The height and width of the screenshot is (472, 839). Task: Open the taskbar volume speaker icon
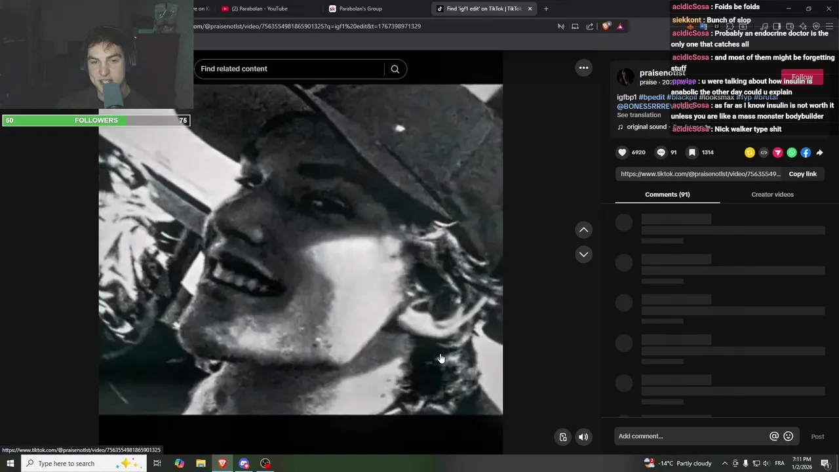pos(766,463)
